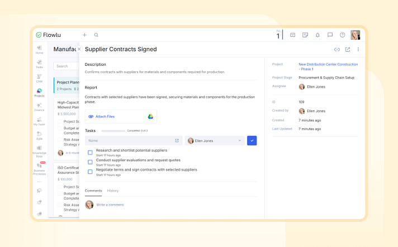Open the mail envelope icon
The height and width of the screenshot is (247, 398).
point(293,35)
